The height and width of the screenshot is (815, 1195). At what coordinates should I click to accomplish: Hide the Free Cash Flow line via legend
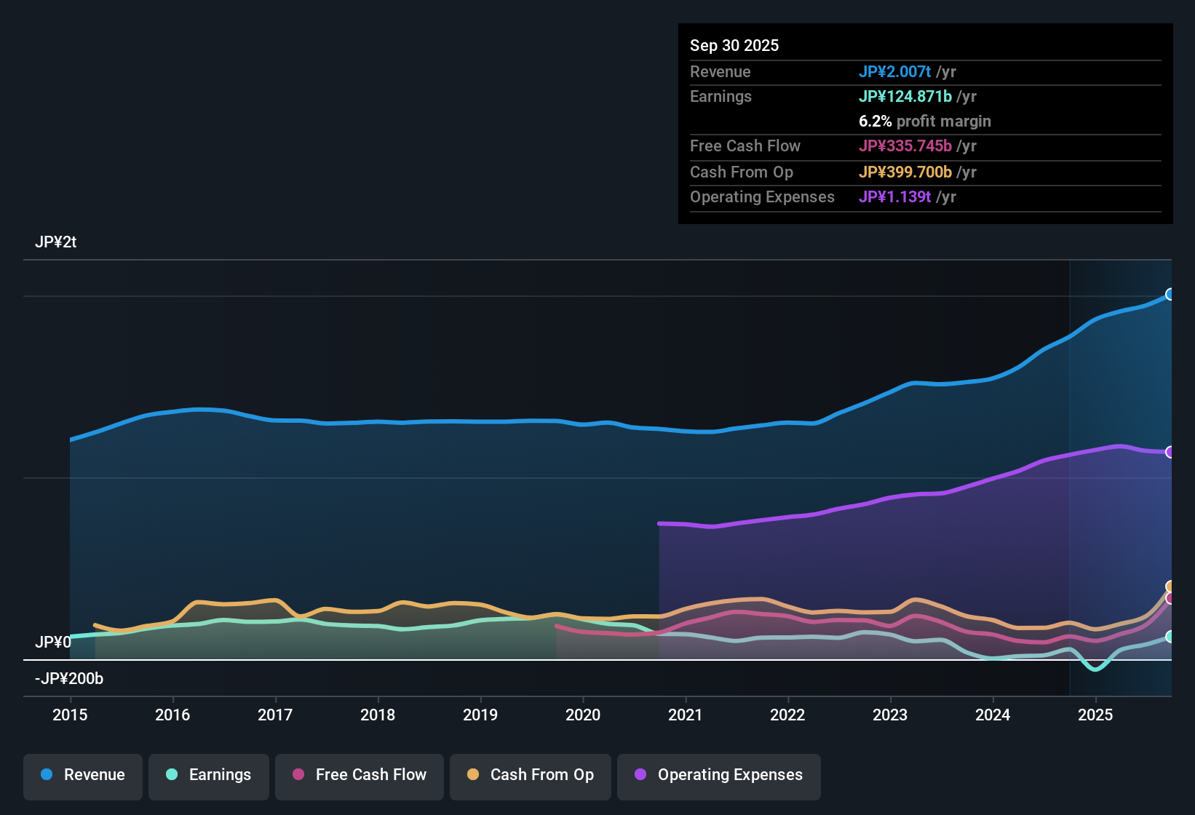coord(359,775)
